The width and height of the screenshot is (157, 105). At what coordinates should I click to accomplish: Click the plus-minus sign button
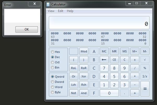135,60
